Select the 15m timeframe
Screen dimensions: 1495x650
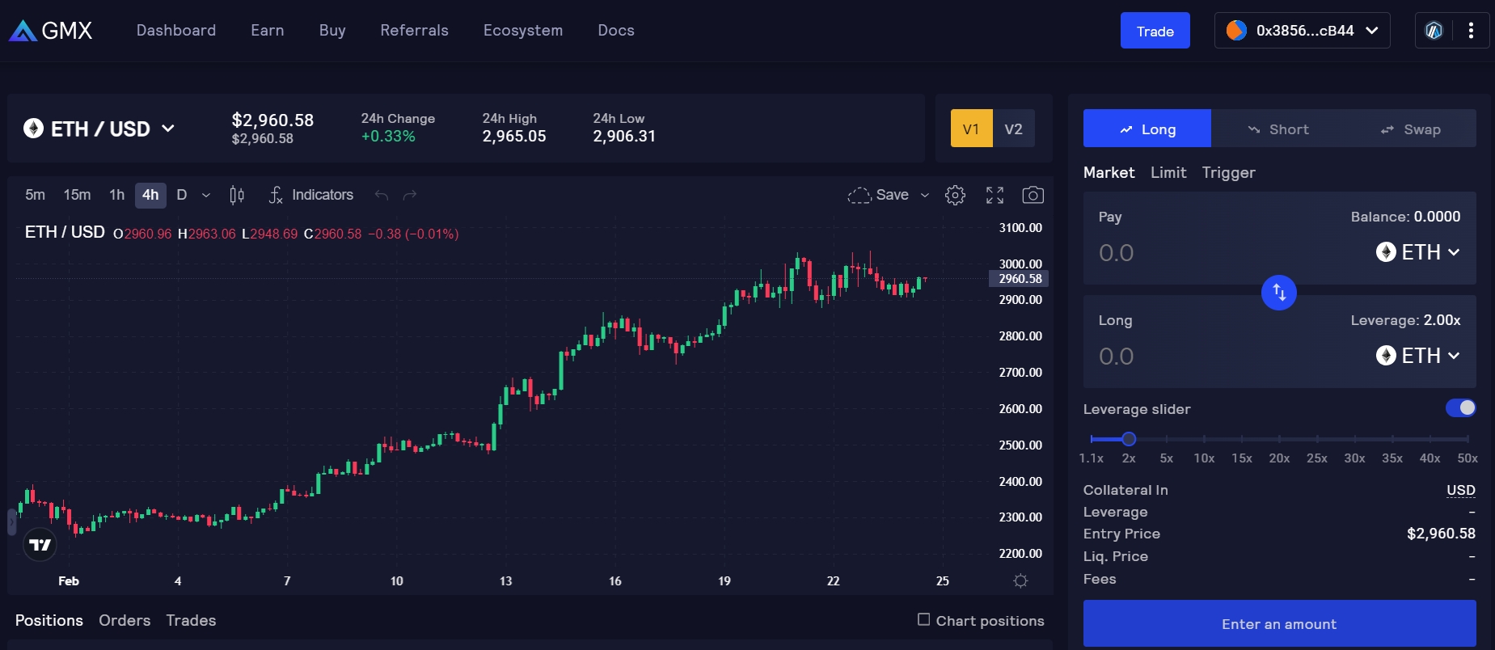click(x=77, y=195)
